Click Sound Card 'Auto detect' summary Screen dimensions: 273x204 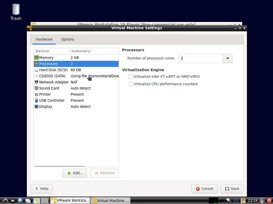pos(81,88)
